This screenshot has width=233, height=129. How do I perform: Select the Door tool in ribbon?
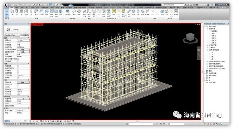(x=17, y=12)
